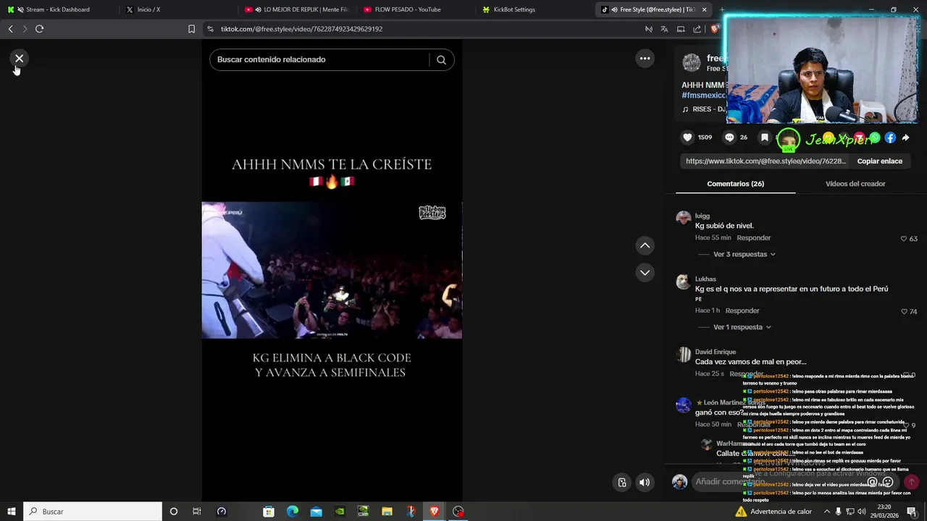Image resolution: width=927 pixels, height=521 pixels.
Task: Show hidden tray icons chevron
Action: click(x=826, y=512)
